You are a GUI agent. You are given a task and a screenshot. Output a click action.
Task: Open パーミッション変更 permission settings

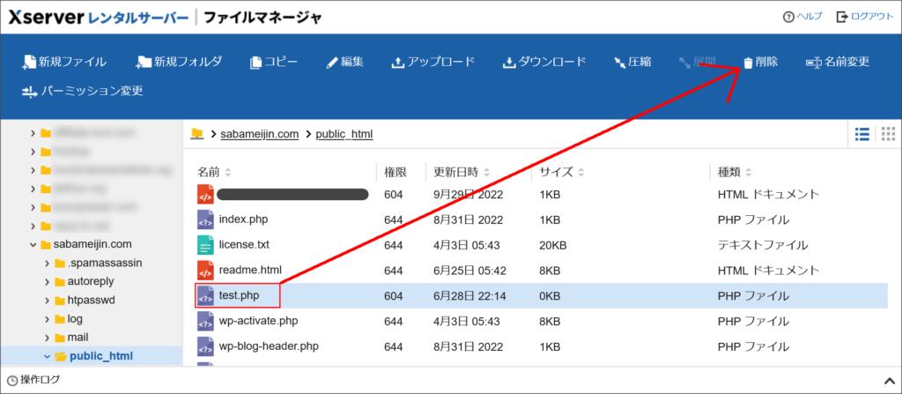(82, 91)
